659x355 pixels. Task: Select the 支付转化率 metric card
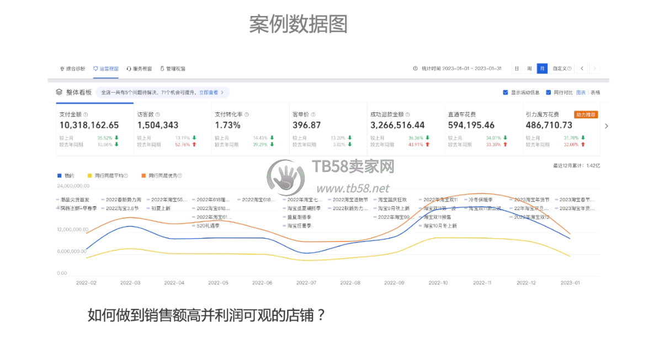(x=250, y=129)
